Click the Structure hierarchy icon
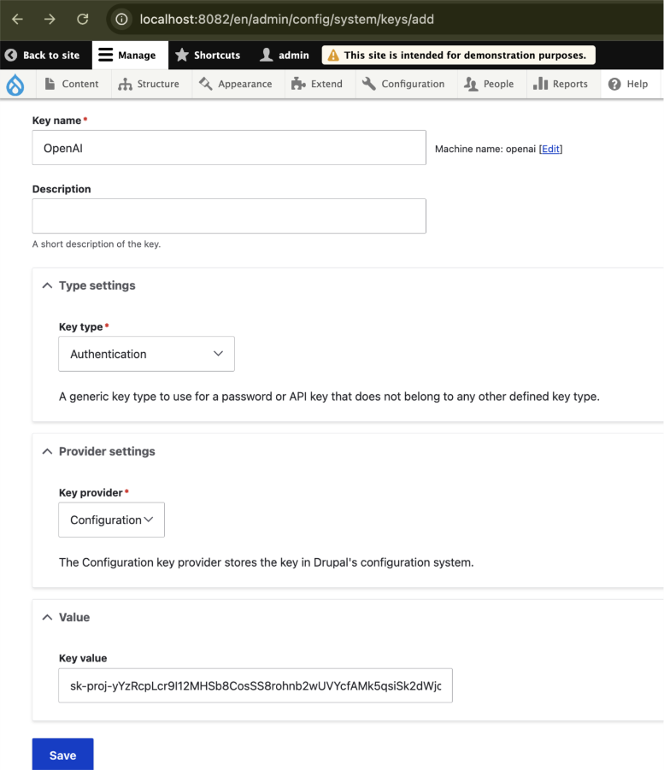This screenshot has height=770, width=664. (126, 84)
